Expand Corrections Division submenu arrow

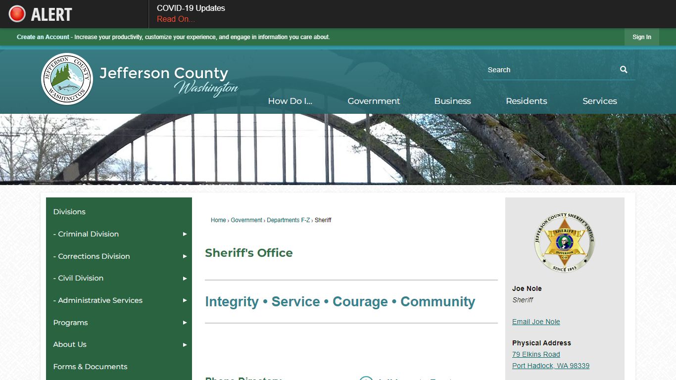185,256
